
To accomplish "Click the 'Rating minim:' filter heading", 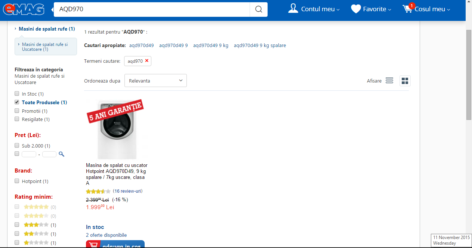I will (34, 197).
